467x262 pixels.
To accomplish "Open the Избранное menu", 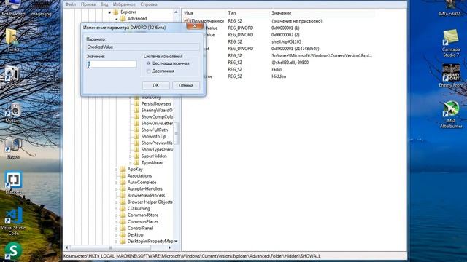I will click(x=124, y=4).
